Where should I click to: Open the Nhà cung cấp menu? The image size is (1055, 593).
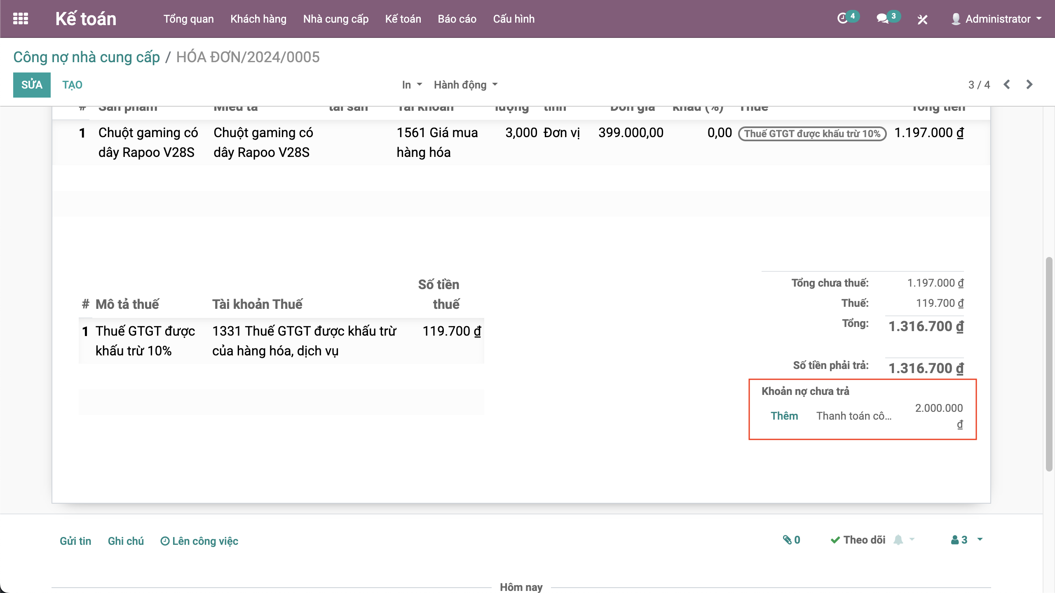pos(335,19)
